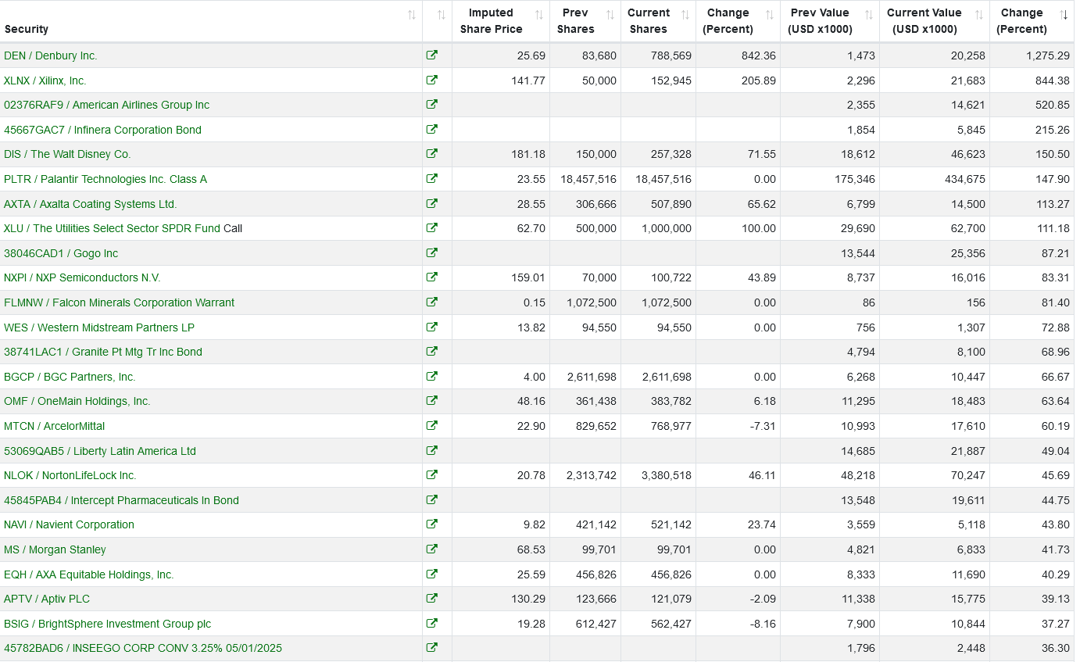The width and height of the screenshot is (1080, 662).
Task: Sort by Current Shares column
Action: pyautogui.click(x=658, y=21)
